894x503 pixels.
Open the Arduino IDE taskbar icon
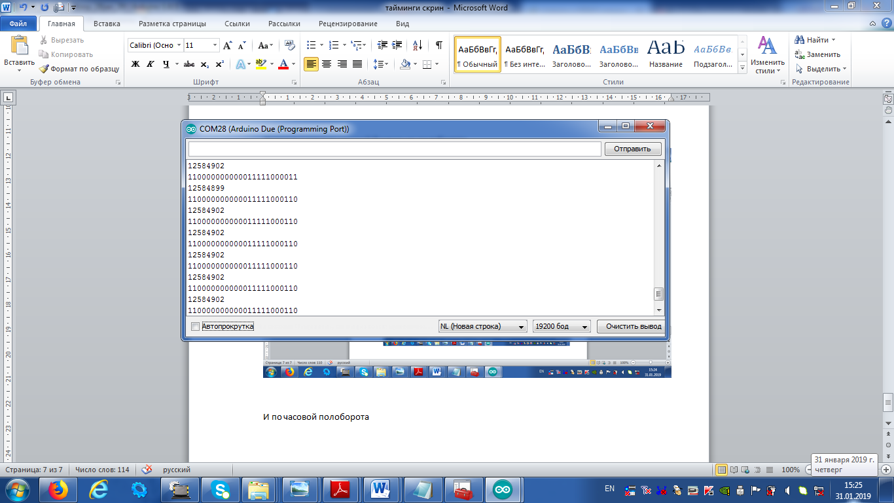503,489
